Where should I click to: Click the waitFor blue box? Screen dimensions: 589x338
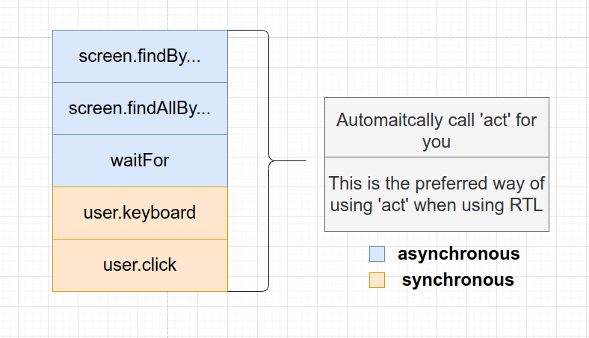point(140,160)
